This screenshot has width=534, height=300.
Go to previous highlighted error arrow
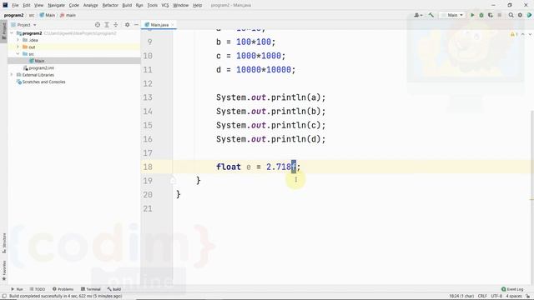pyautogui.click(x=523, y=35)
